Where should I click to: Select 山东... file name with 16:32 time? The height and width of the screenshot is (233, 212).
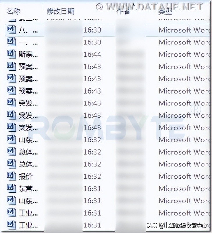(x=28, y=140)
